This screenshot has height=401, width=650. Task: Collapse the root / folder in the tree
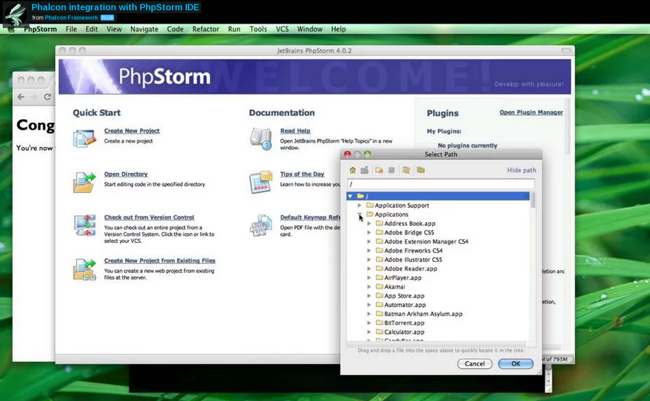click(x=350, y=196)
